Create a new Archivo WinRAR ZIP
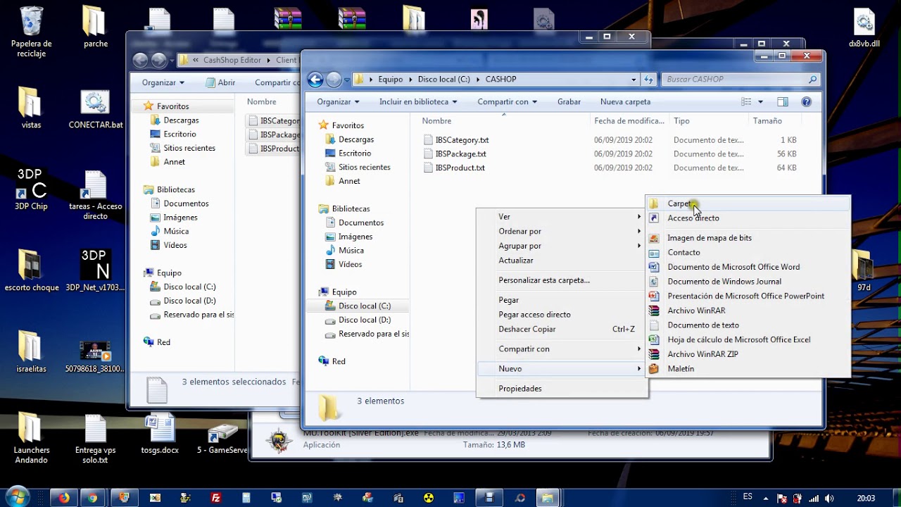 pyautogui.click(x=748, y=354)
